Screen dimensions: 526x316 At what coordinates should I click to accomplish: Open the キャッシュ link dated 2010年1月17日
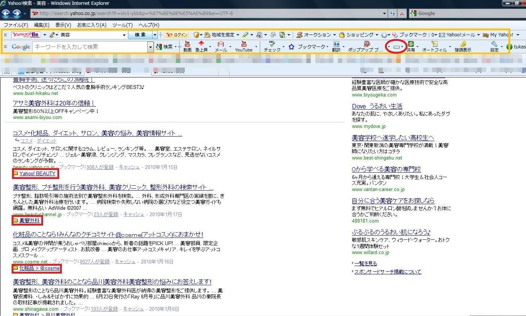(134, 214)
